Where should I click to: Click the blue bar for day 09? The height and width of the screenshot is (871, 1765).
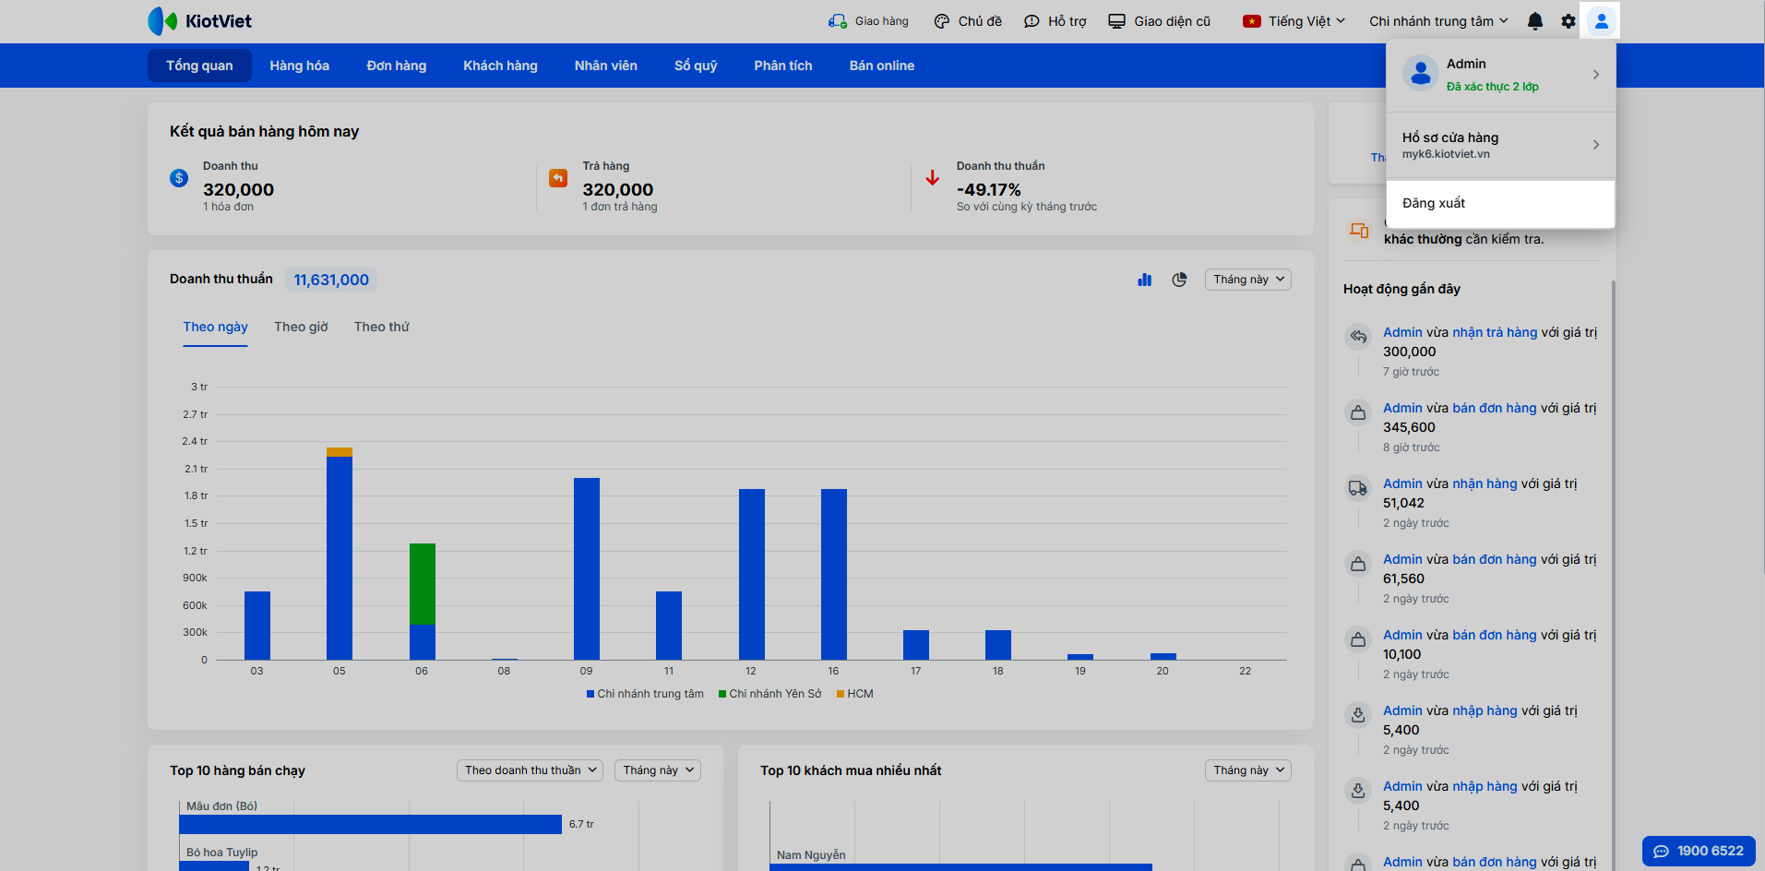coord(587,568)
